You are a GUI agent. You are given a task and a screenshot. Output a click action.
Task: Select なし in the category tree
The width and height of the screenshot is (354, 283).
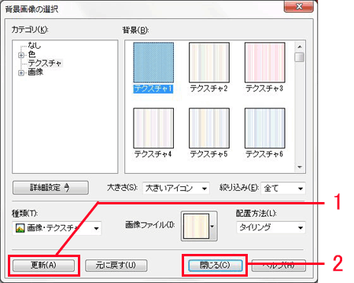(35, 46)
